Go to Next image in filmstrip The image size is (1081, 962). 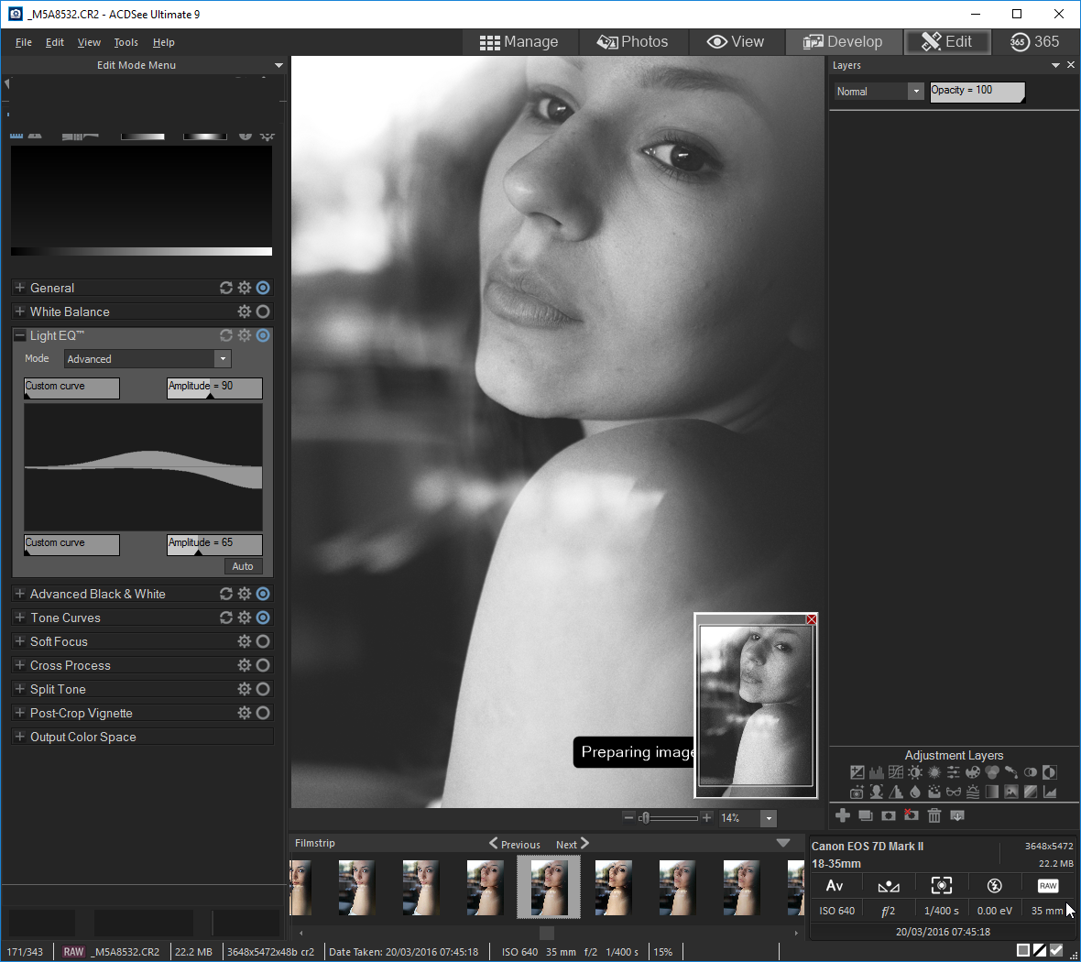[x=573, y=844]
